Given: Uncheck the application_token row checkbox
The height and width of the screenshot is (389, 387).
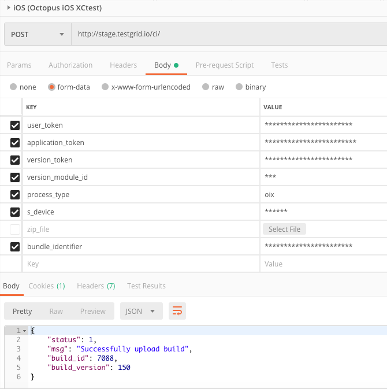Looking at the screenshot, I should [x=15, y=143].
